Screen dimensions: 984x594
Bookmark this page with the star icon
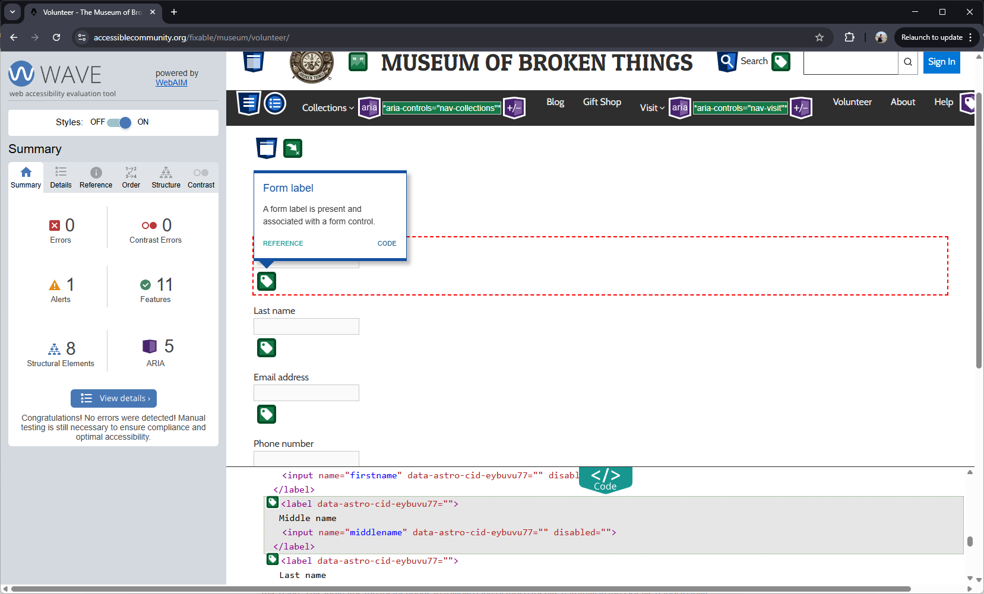tap(820, 37)
